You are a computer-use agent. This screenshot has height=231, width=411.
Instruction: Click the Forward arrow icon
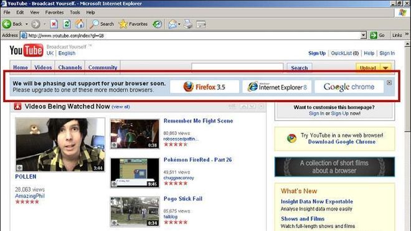point(35,24)
